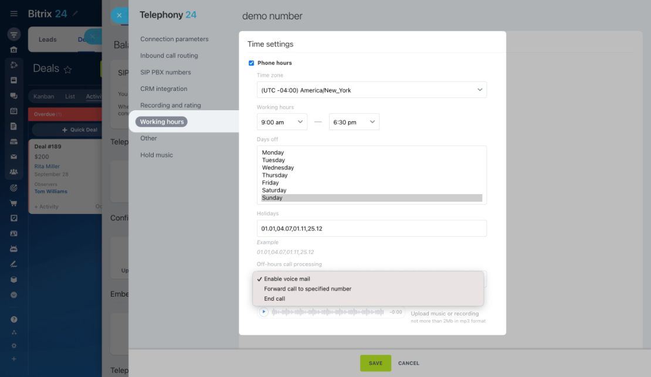Open the Hold music section
This screenshot has width=651, height=377.
(x=157, y=155)
